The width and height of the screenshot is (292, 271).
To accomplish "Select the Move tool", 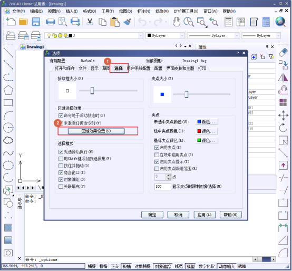I will (x=283, y=115).
